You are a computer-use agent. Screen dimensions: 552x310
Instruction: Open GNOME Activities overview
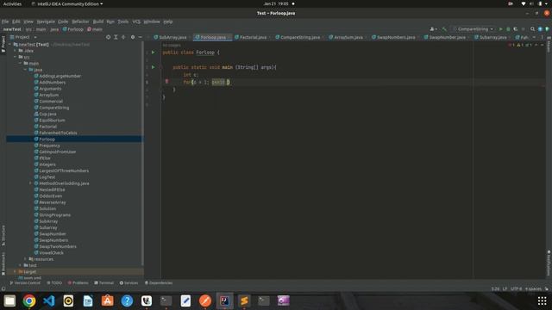click(x=12, y=3)
